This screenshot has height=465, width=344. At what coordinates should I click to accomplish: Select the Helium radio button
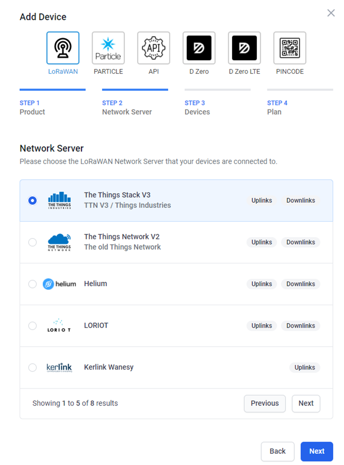(x=32, y=284)
